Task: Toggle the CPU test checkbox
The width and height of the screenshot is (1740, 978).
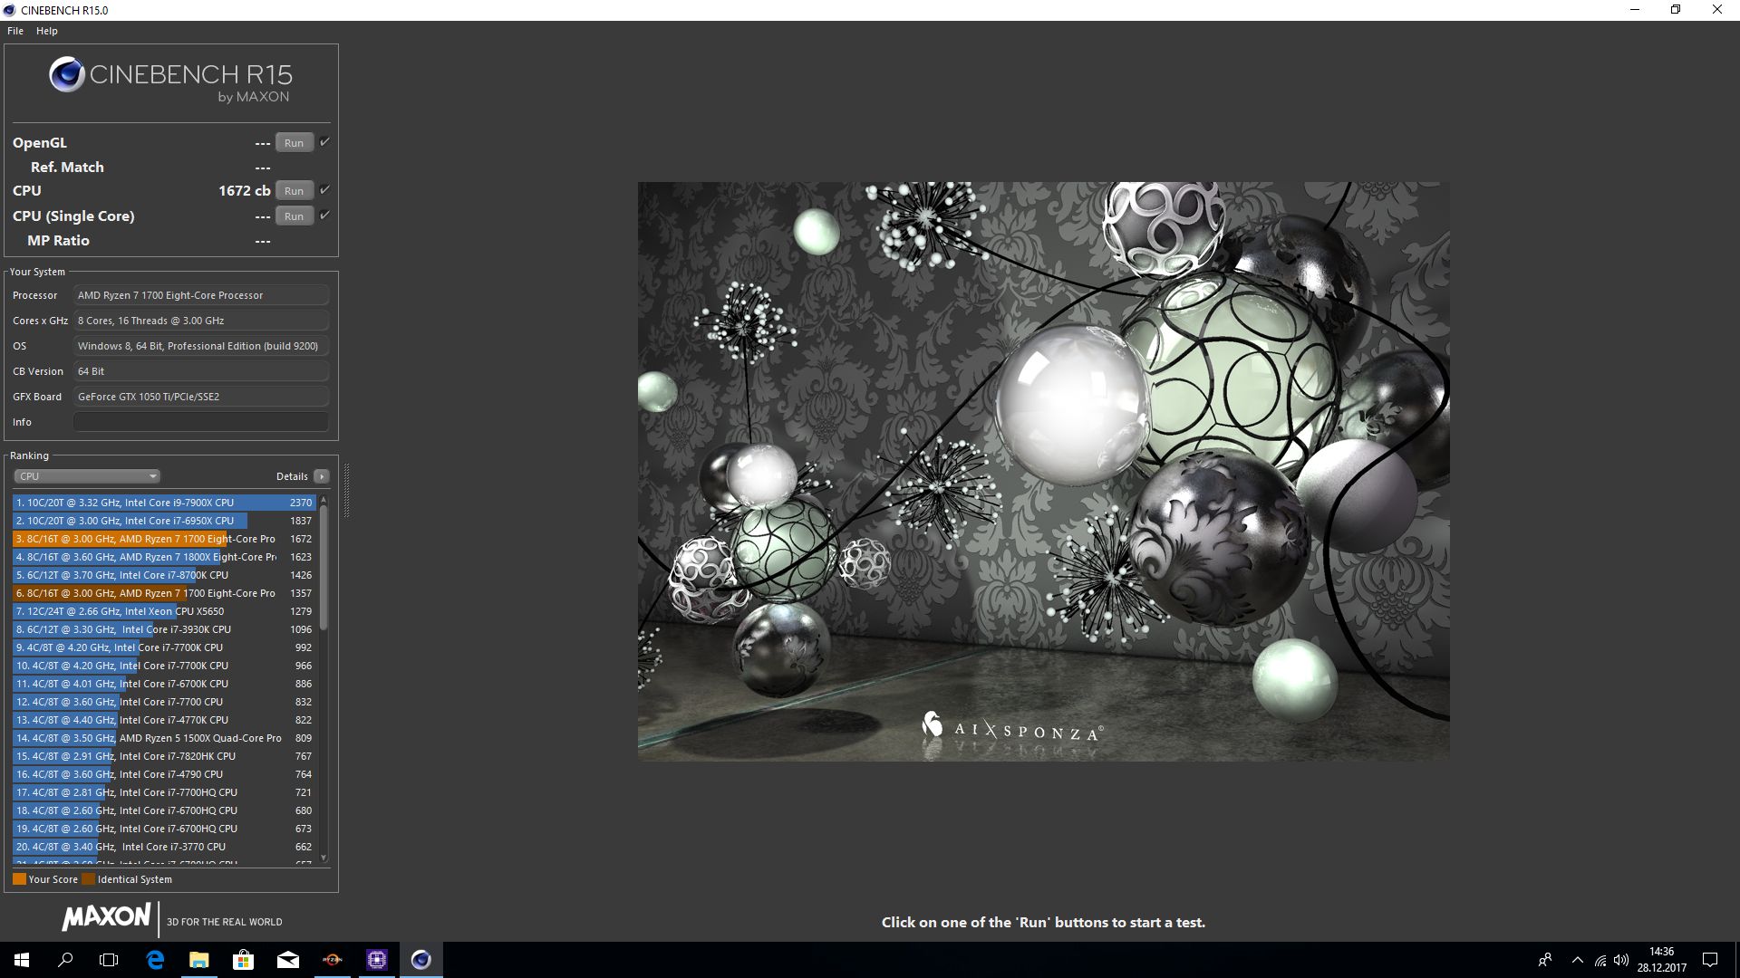Action: 324,190
